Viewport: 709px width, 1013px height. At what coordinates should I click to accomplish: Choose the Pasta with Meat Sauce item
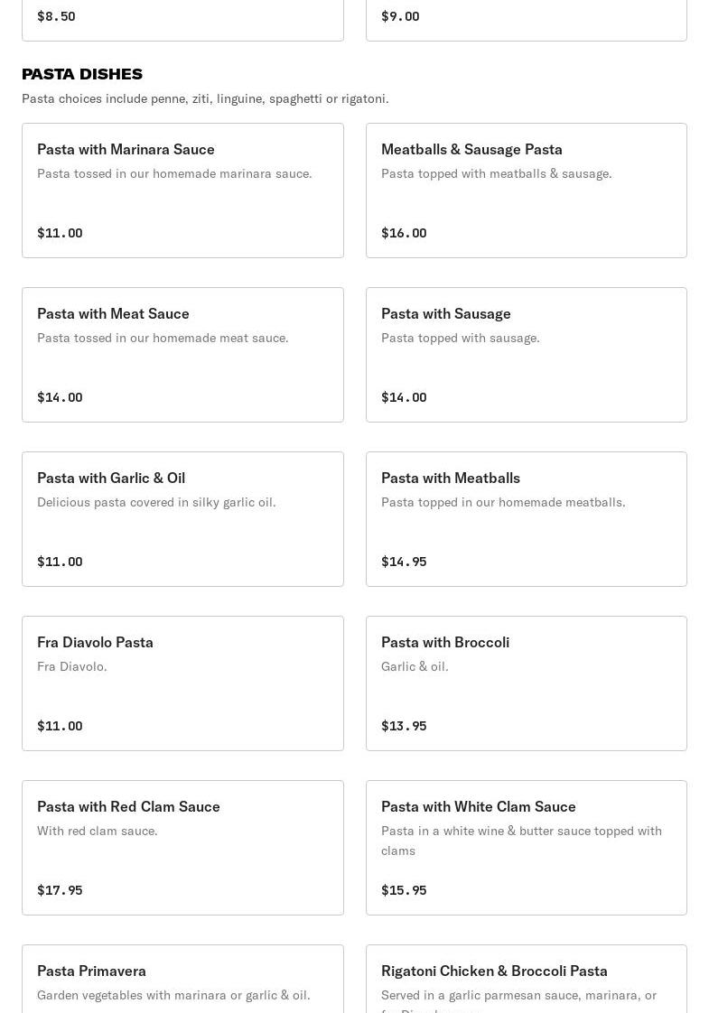(x=182, y=355)
